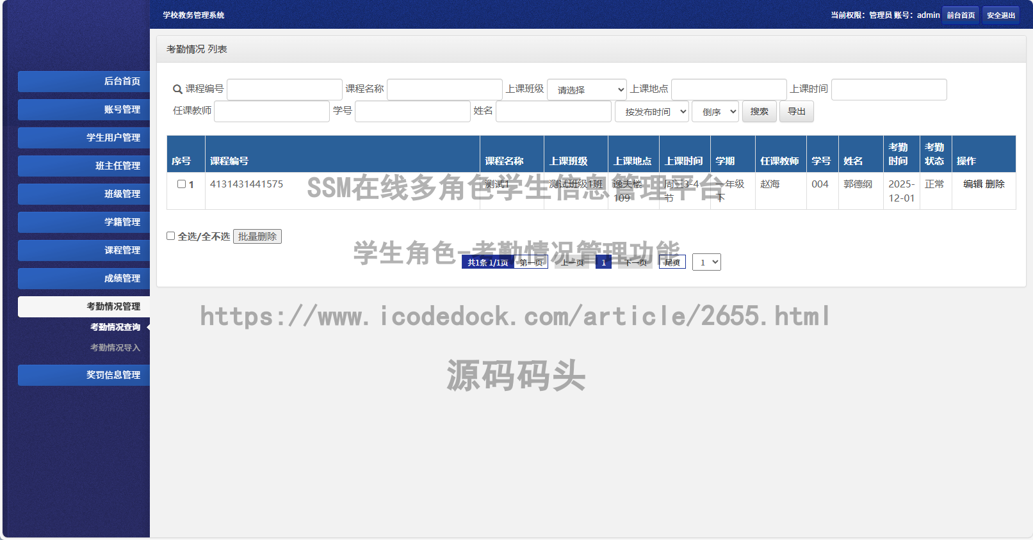Click the course number input field
Screen dimensions: 1033x540
tap(284, 90)
